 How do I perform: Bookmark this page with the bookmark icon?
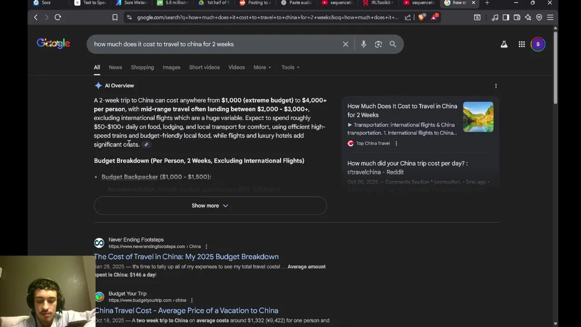[115, 17]
